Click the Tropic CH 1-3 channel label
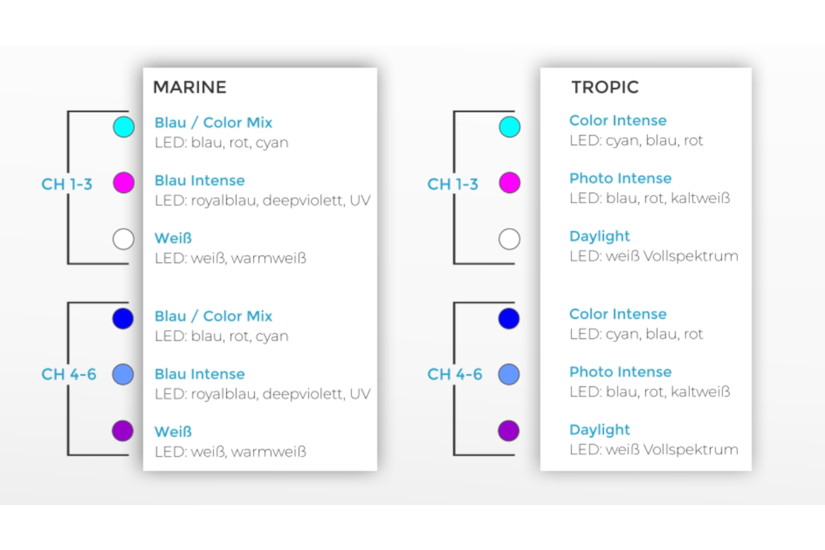Screen dimensions: 825x550 (452, 184)
